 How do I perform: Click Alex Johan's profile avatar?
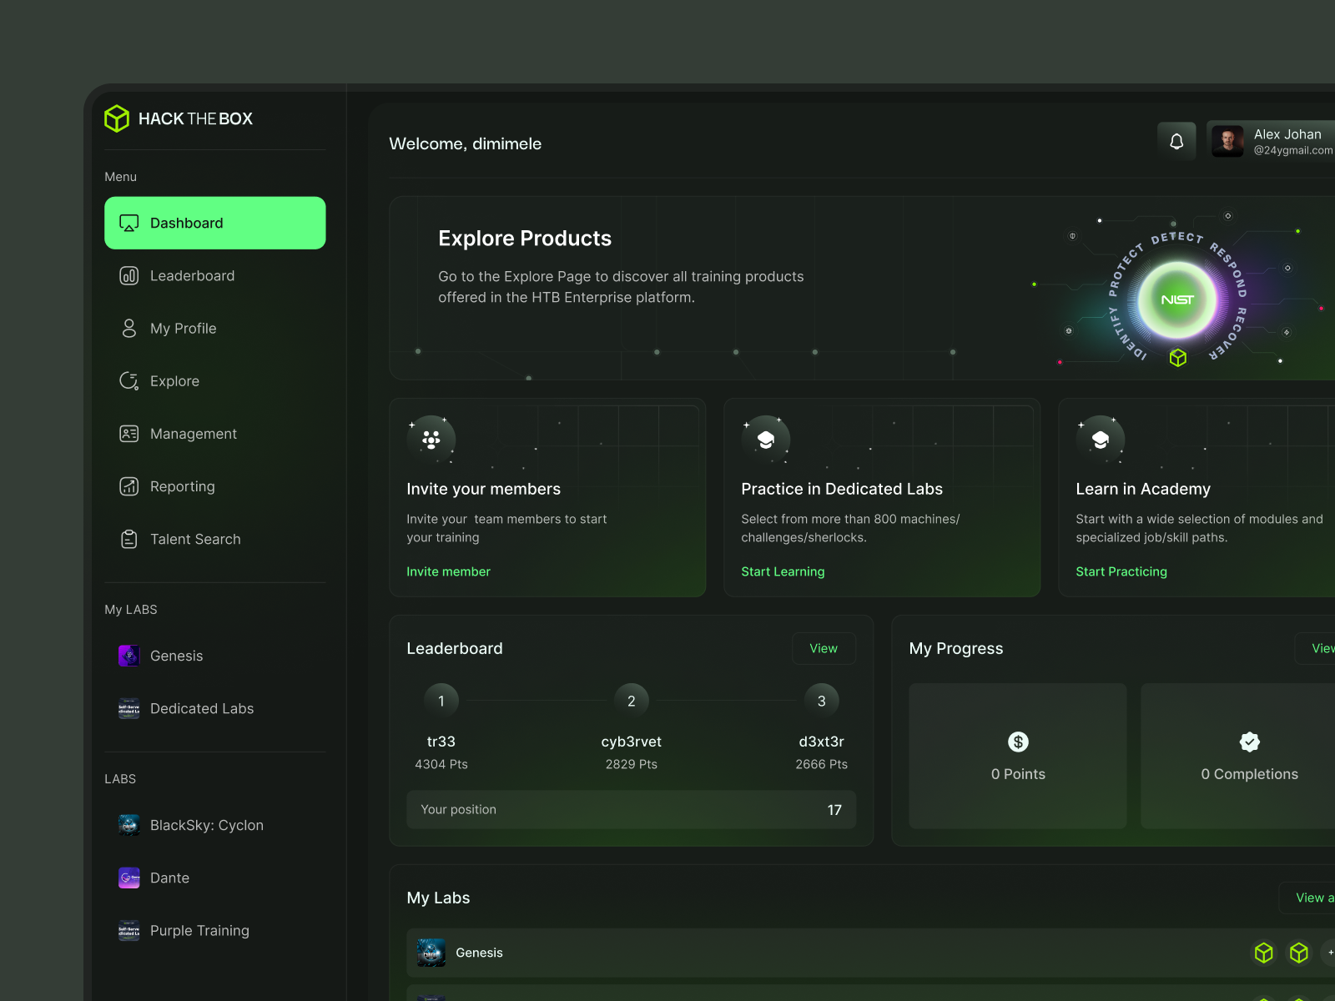[x=1227, y=142]
